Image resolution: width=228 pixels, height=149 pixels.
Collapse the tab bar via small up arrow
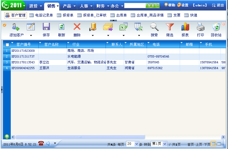(x=113, y=20)
